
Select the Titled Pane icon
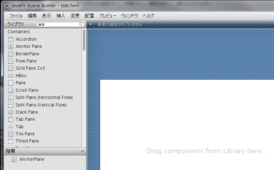coord(11,141)
